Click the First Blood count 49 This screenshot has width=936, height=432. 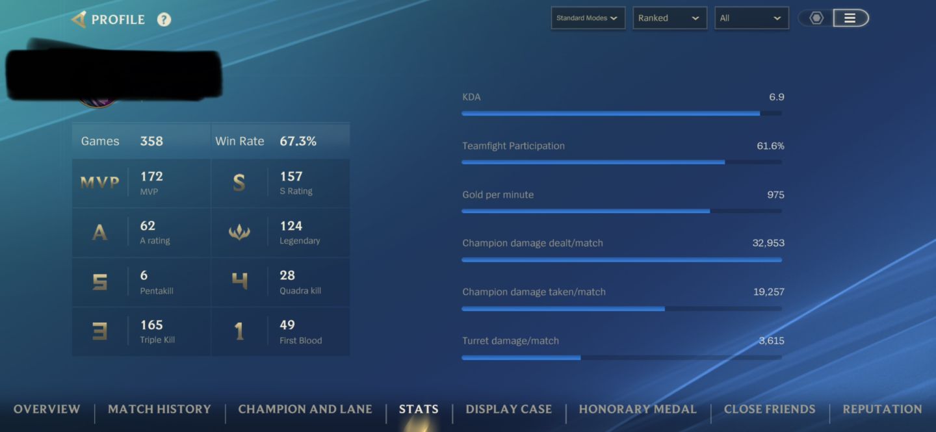[287, 325]
